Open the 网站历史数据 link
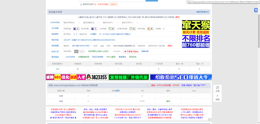This screenshot has height=124, width=260. [x=98, y=57]
